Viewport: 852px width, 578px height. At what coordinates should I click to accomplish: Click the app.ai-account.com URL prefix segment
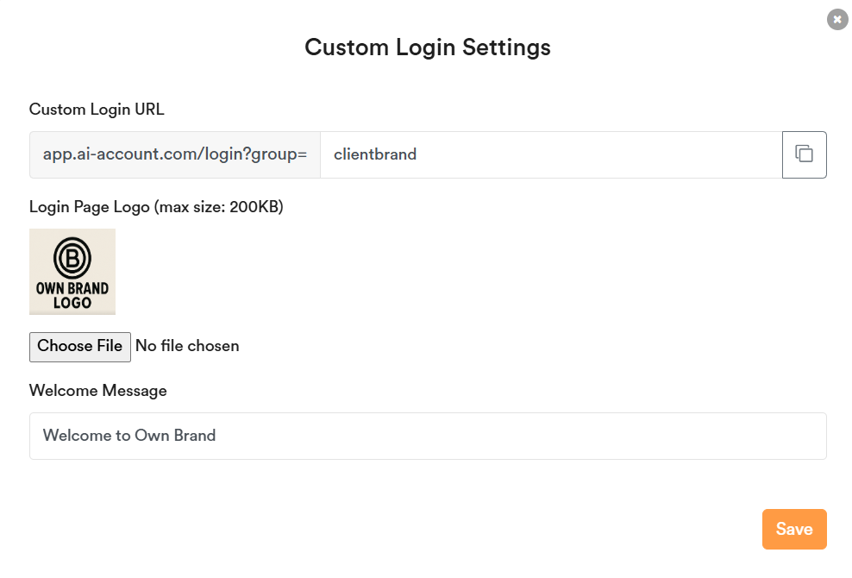point(174,154)
